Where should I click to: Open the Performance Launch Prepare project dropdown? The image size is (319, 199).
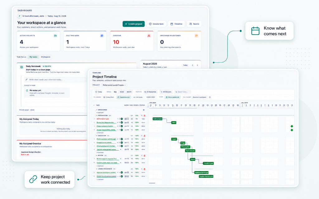click(x=114, y=85)
